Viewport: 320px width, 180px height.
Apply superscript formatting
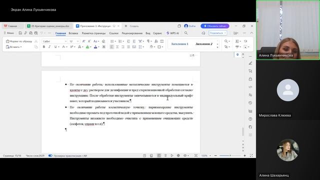click(71, 47)
